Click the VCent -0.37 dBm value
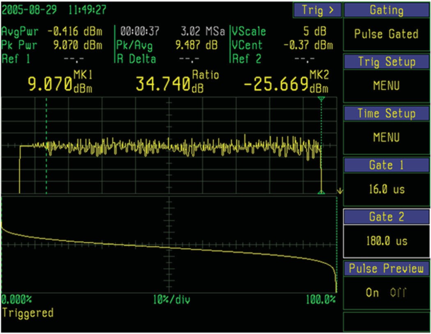 308,45
